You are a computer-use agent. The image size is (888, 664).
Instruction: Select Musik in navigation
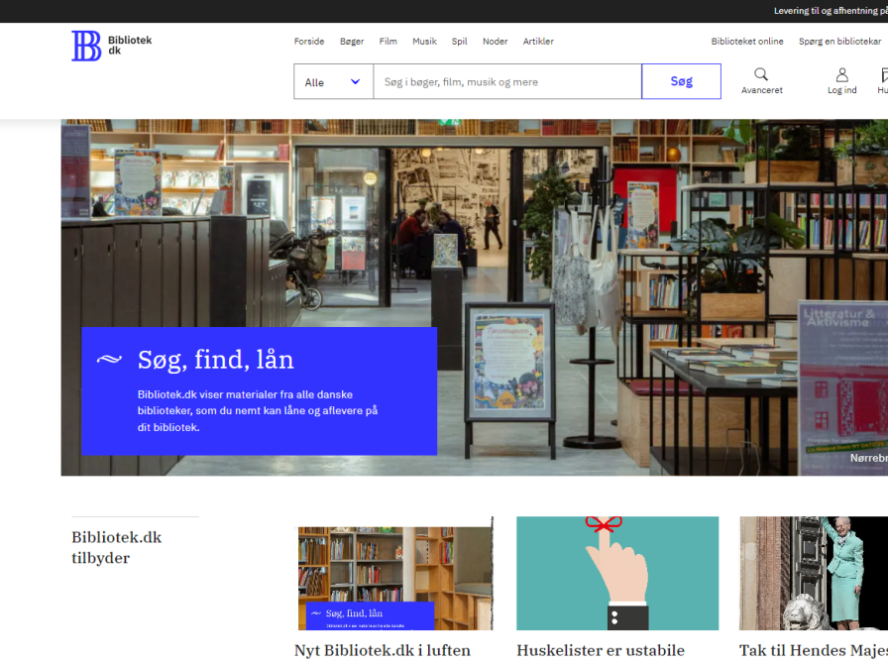pyautogui.click(x=424, y=42)
